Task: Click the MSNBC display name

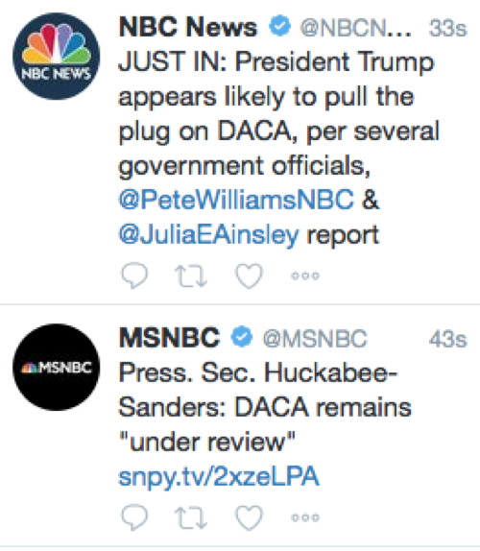Action: [x=169, y=338]
